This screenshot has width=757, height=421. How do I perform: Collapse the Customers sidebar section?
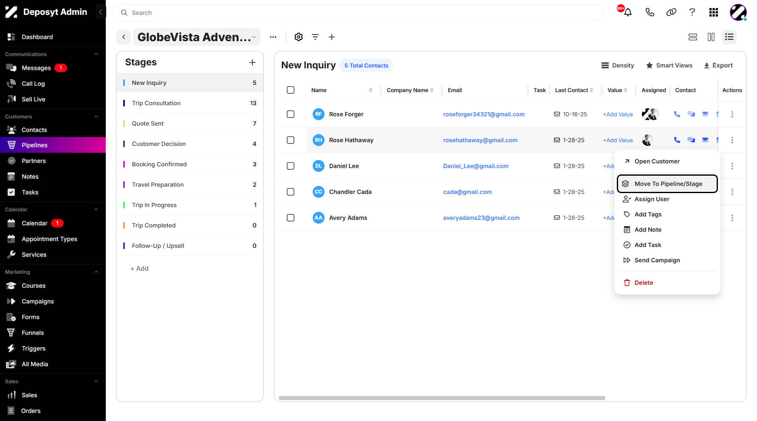(x=96, y=117)
